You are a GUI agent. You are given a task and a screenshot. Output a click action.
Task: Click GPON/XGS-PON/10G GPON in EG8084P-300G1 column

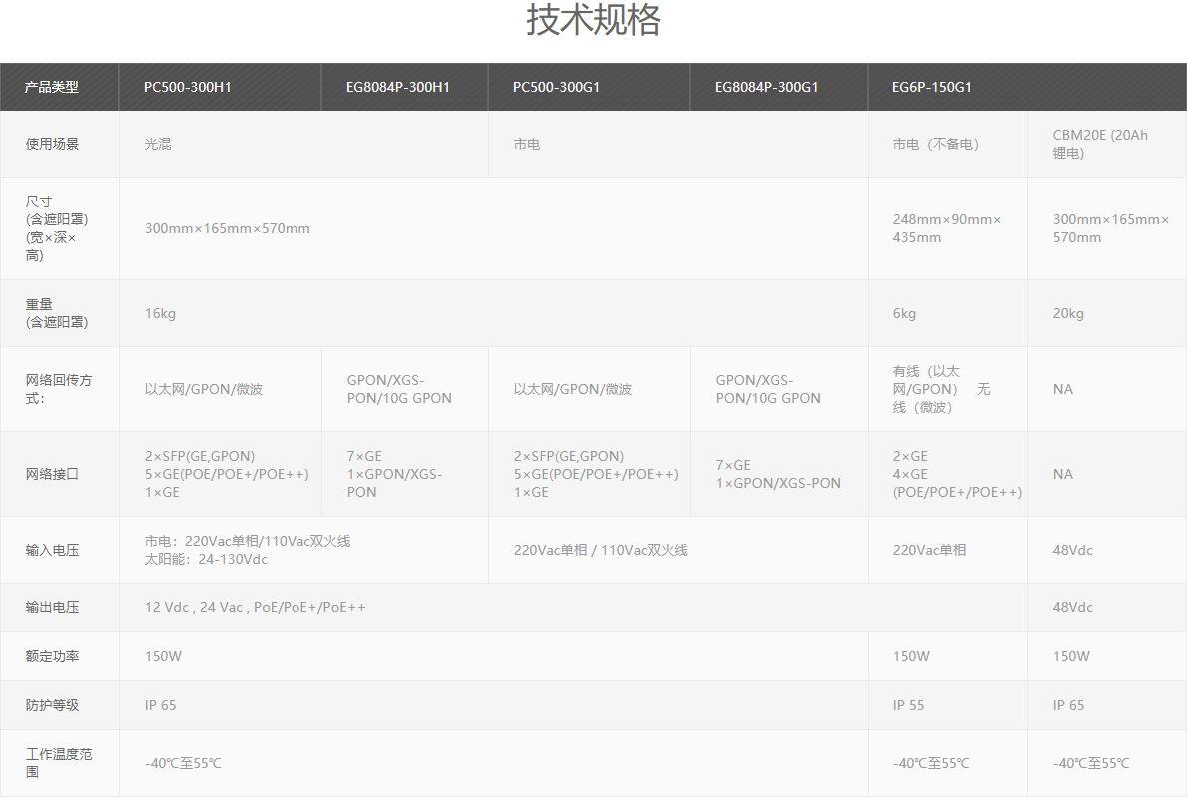779,389
